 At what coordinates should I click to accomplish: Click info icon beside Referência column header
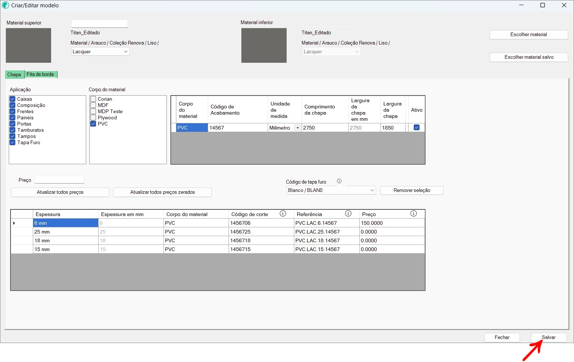pyautogui.click(x=348, y=214)
